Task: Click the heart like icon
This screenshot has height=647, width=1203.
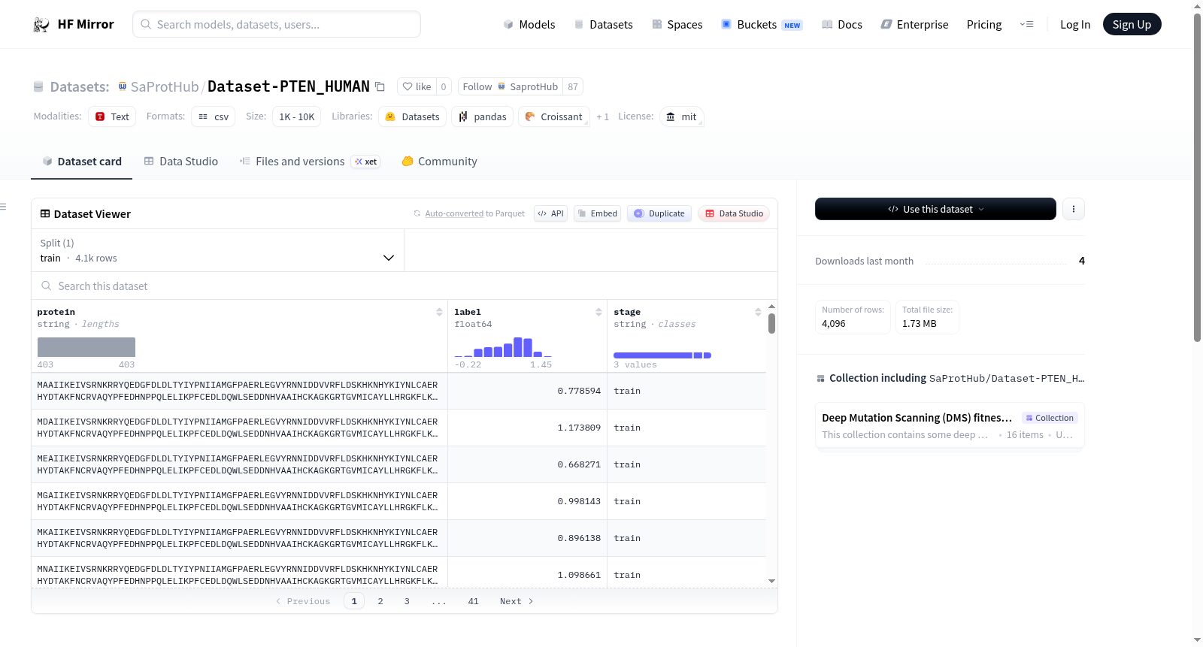Action: coord(408,87)
